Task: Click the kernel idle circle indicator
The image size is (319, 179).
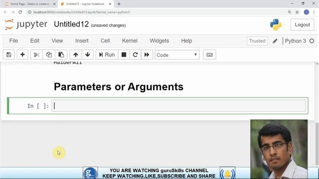Action: coord(312,41)
